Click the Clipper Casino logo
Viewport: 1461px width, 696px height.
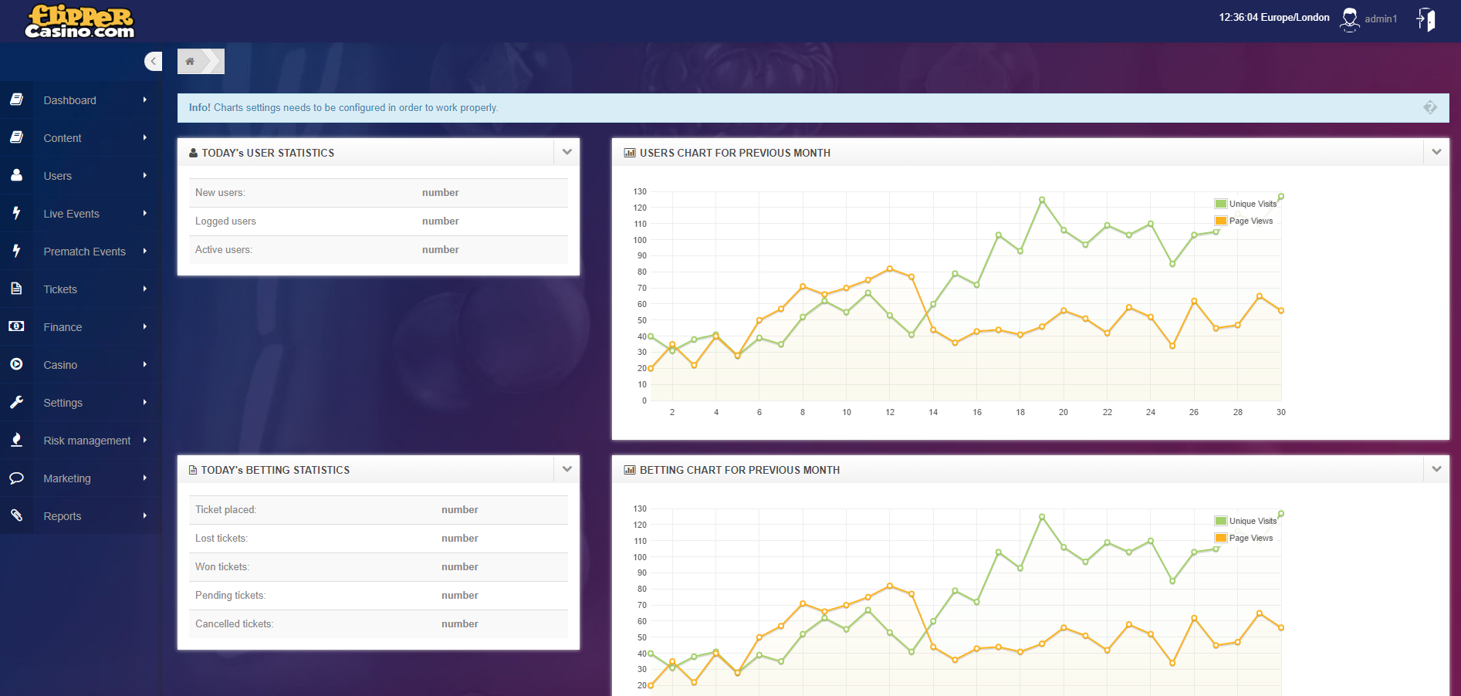[x=79, y=22]
